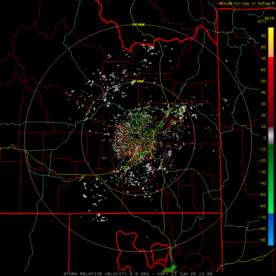This screenshot has width=276, height=276.
Task: Click the KSFX radar site identifier
Action: [x=163, y=274]
